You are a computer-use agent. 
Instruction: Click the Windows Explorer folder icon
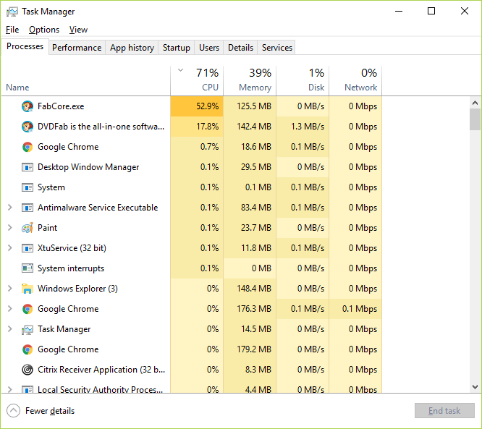[28, 289]
